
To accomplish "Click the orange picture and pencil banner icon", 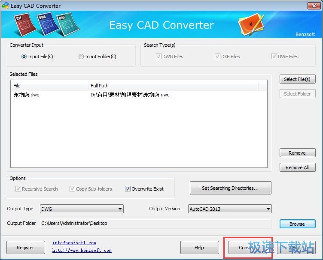I will pos(251,24).
